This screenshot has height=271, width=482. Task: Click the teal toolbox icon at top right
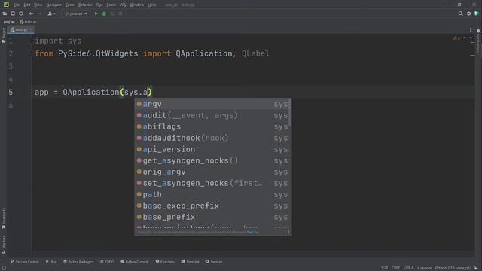[x=477, y=14]
